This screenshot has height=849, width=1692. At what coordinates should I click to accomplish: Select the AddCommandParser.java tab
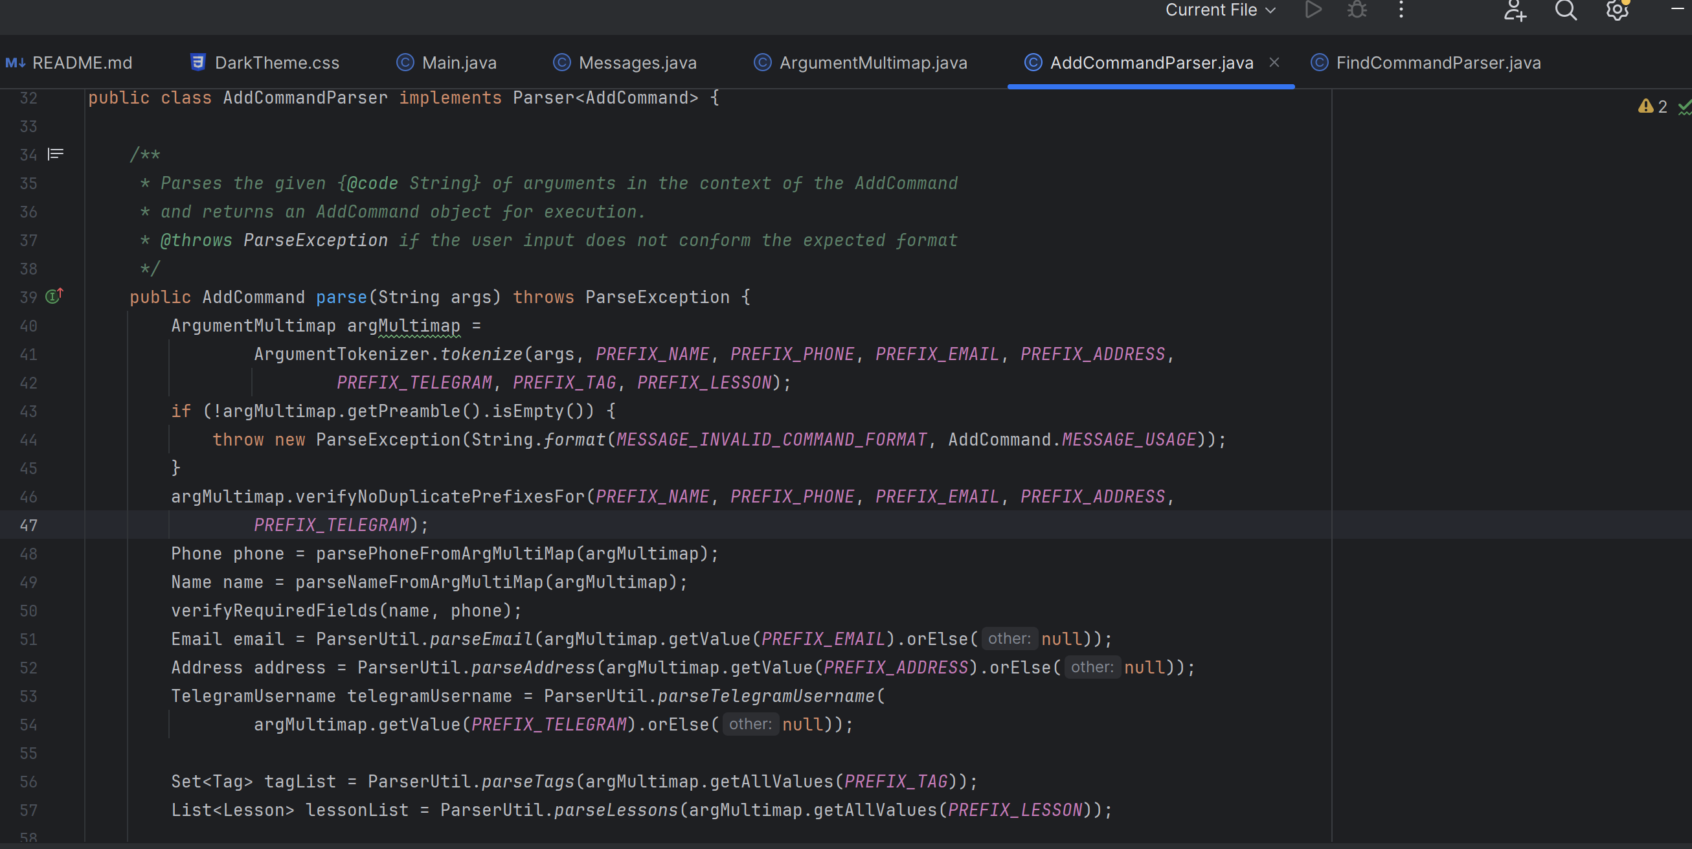point(1151,62)
